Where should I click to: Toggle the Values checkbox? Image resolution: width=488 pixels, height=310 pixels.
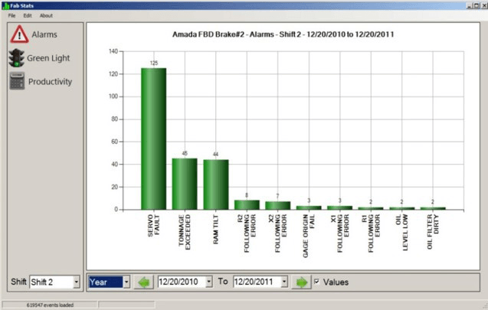[x=317, y=282]
